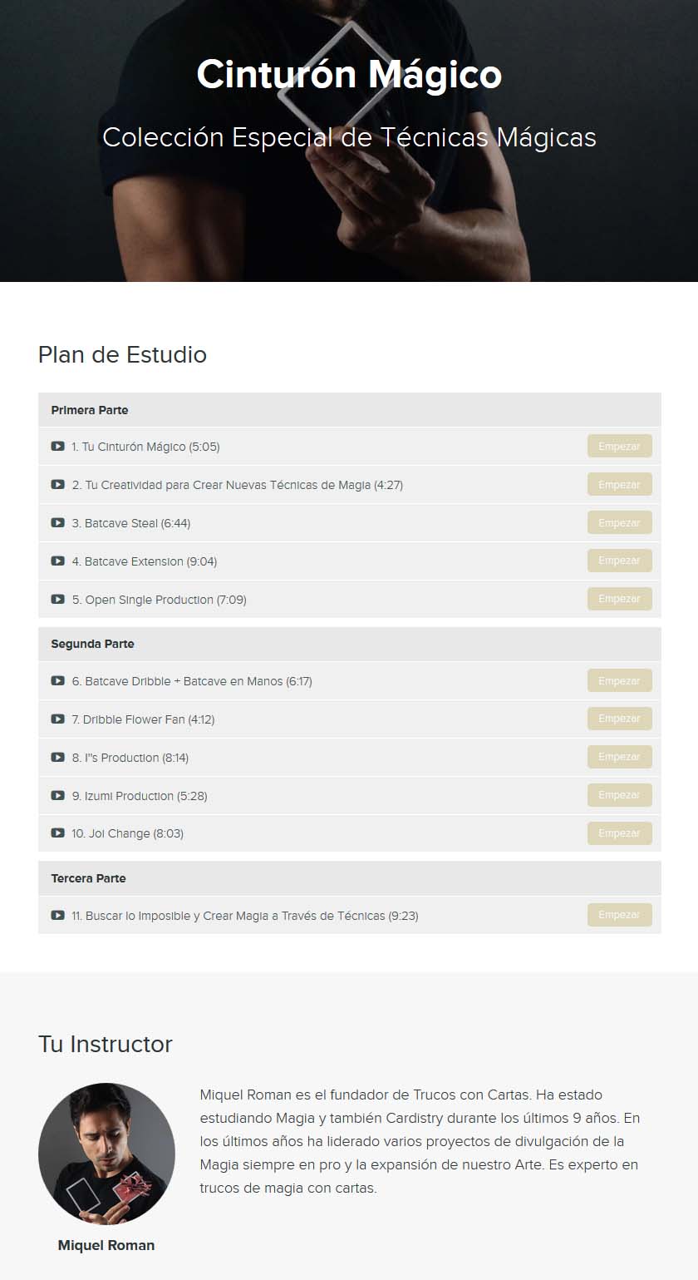Click video icon next to Joi Change
The width and height of the screenshot is (698, 1280).
57,833
